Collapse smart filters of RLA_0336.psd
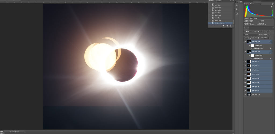 pos(272,42)
